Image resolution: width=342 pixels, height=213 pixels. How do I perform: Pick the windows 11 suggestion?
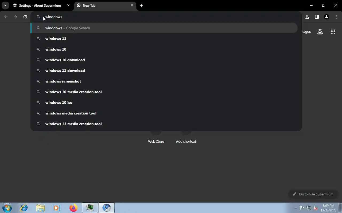pyautogui.click(x=164, y=39)
